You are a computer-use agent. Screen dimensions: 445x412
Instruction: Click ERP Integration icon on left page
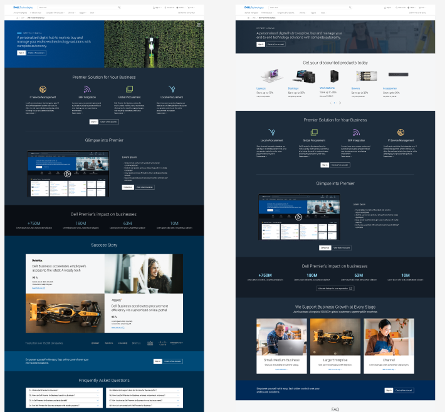pyautogui.click(x=87, y=89)
